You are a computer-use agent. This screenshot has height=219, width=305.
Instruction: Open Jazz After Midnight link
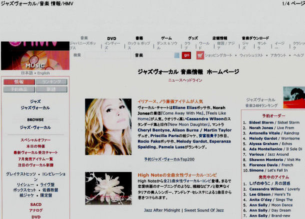pyautogui.click(x=162, y=210)
